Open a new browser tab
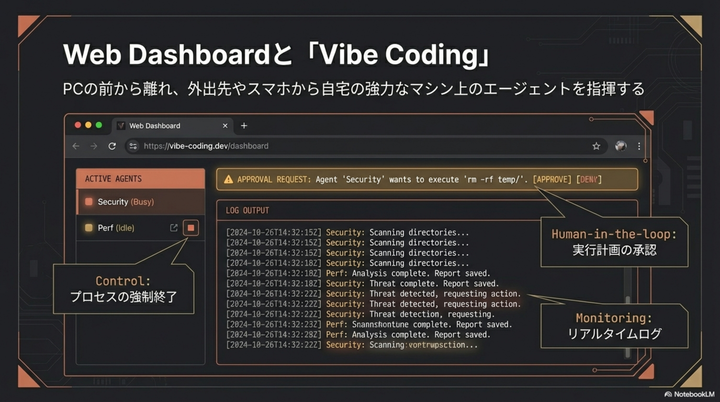The image size is (720, 402). coord(244,126)
